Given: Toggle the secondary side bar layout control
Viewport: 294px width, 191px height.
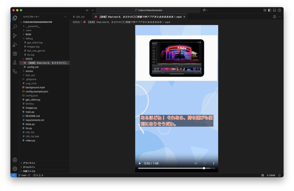Looking at the screenshot, I should tap(279, 10).
